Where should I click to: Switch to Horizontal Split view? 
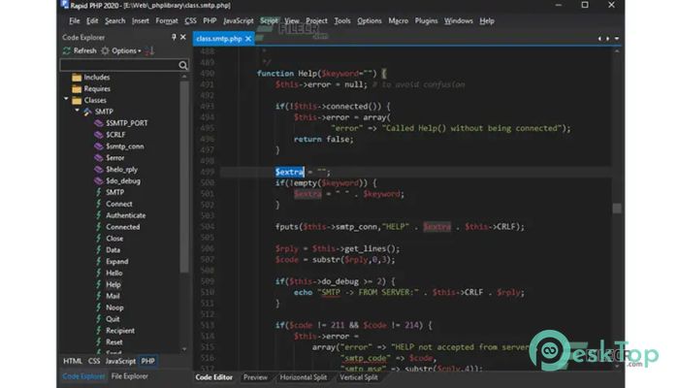click(303, 377)
